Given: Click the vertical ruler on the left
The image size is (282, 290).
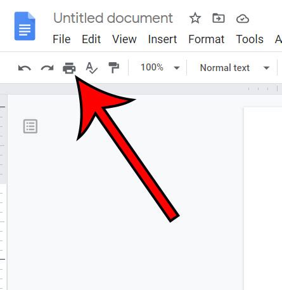Looking at the screenshot, I should point(3,192).
